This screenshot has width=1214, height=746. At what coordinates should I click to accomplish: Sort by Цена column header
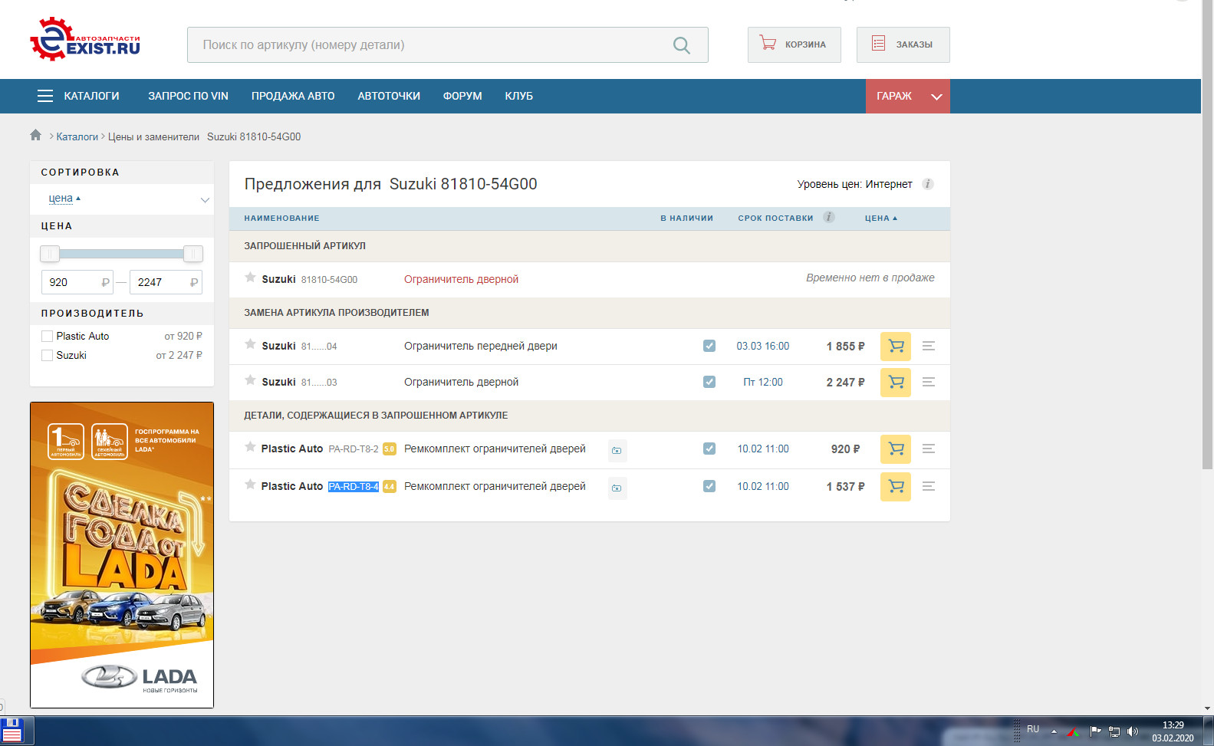point(880,219)
